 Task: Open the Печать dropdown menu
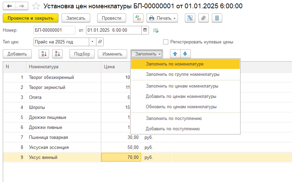(162, 18)
